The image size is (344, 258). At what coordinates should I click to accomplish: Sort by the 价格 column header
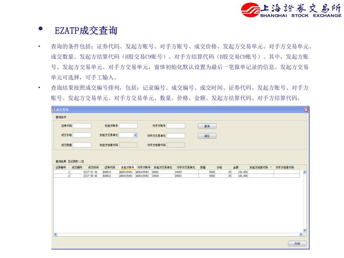(x=223, y=167)
